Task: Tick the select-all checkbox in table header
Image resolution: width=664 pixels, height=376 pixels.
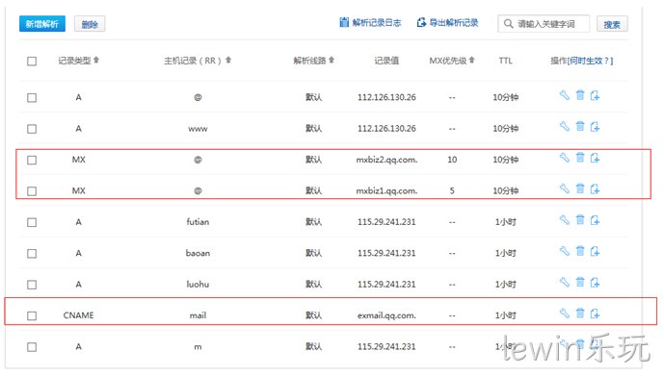Action: [32, 62]
